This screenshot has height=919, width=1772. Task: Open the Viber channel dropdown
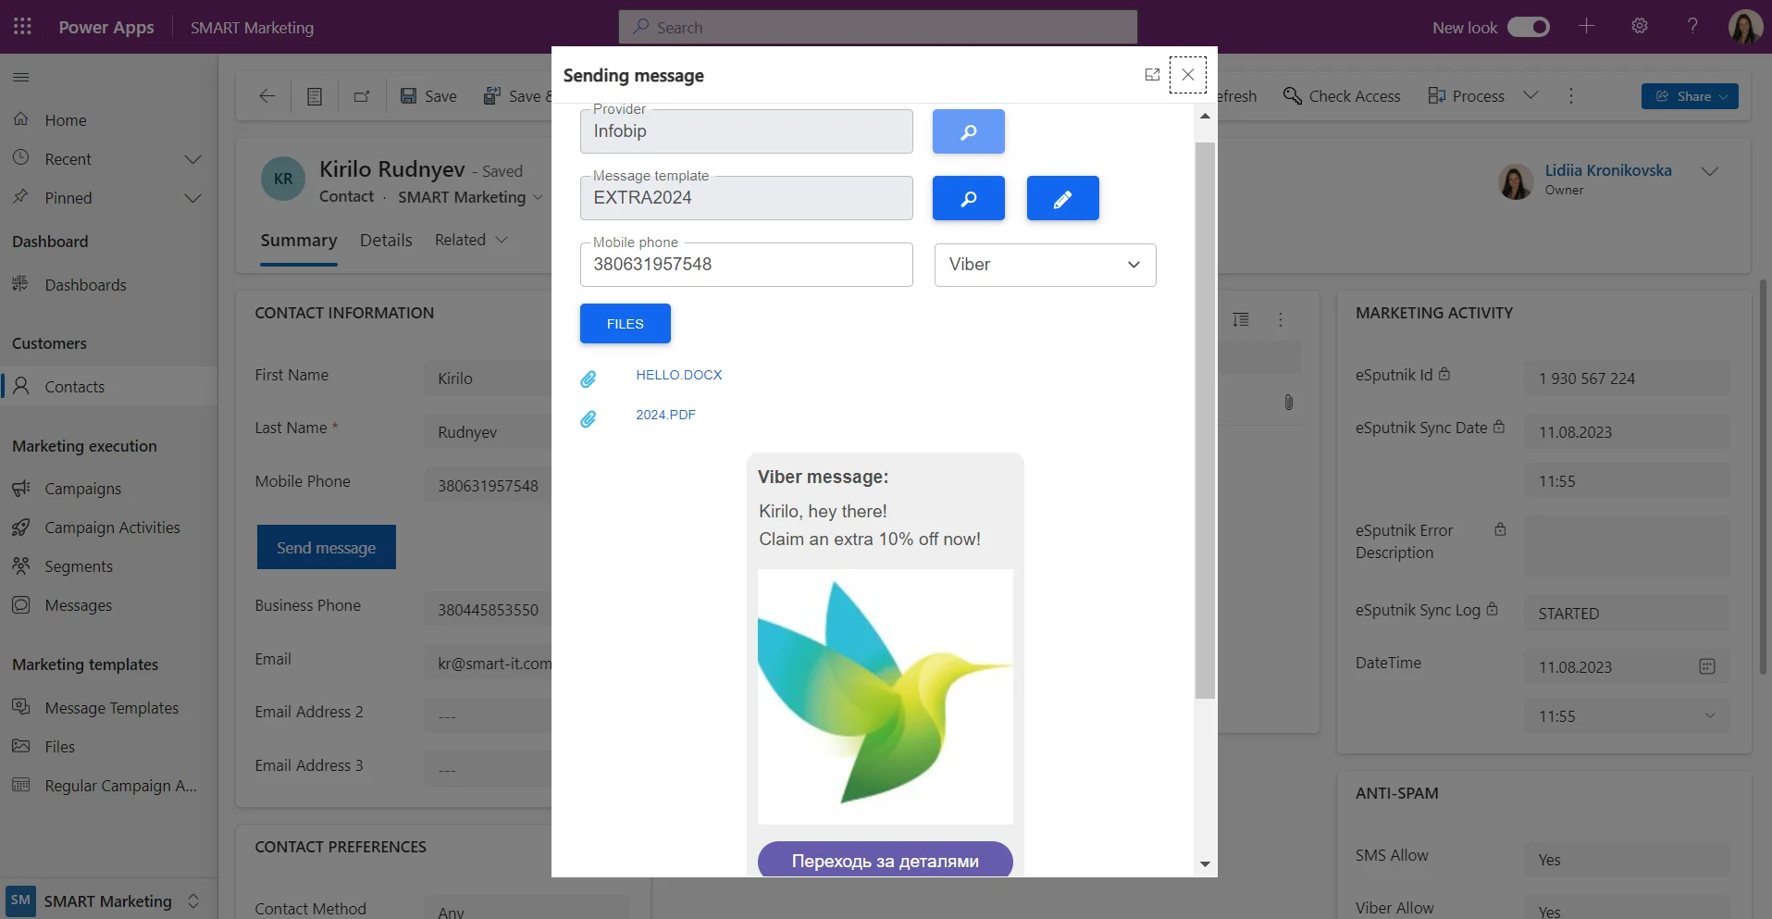(1045, 265)
